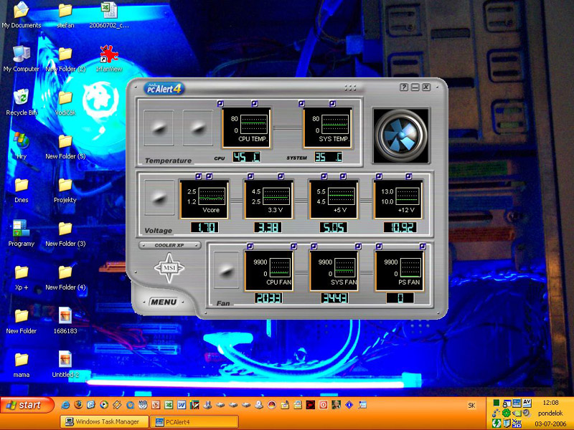Screen dimensions: 574x430
Task: Click the SK language indicator
Action: point(471,405)
